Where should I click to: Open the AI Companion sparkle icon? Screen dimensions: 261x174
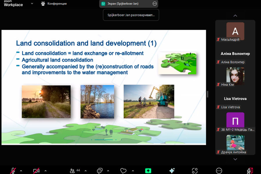tap(172, 171)
